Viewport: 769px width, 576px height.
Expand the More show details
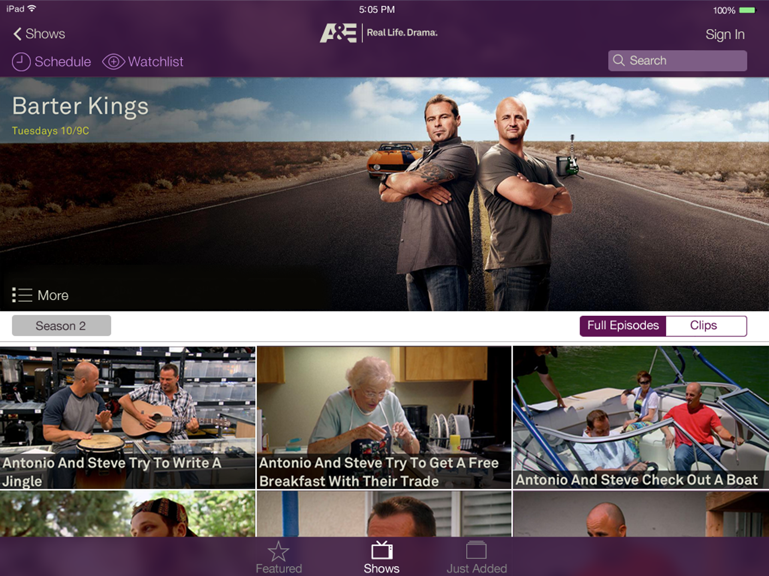[x=53, y=296]
